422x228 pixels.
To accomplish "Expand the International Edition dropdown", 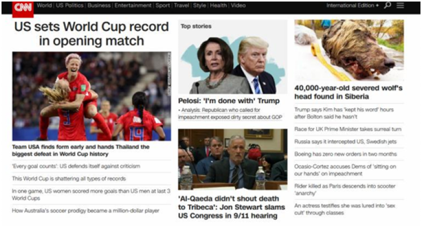I will click(352, 6).
